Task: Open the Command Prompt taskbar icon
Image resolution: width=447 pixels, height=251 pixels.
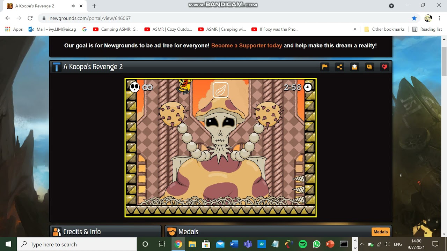Action: (344, 244)
